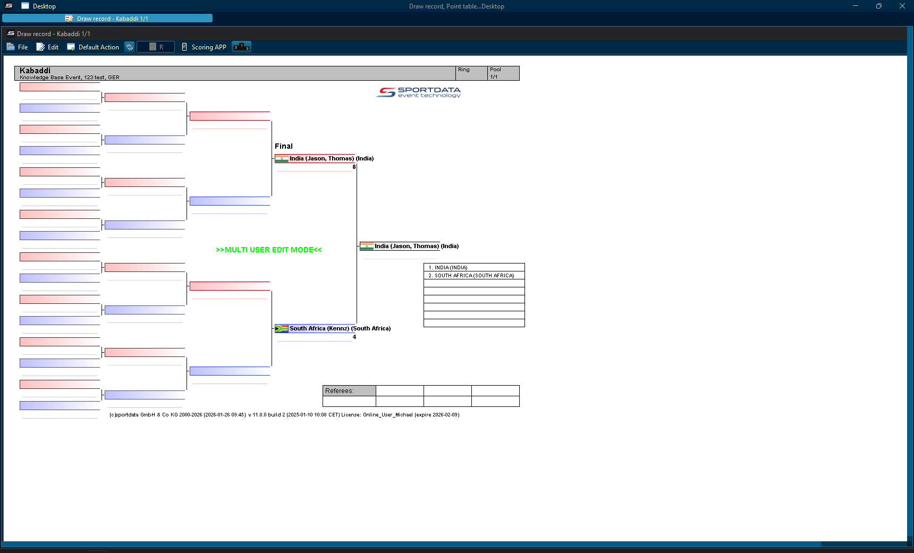The height and width of the screenshot is (553, 914).
Task: Click the Desktop window icon
Action: coord(25,6)
